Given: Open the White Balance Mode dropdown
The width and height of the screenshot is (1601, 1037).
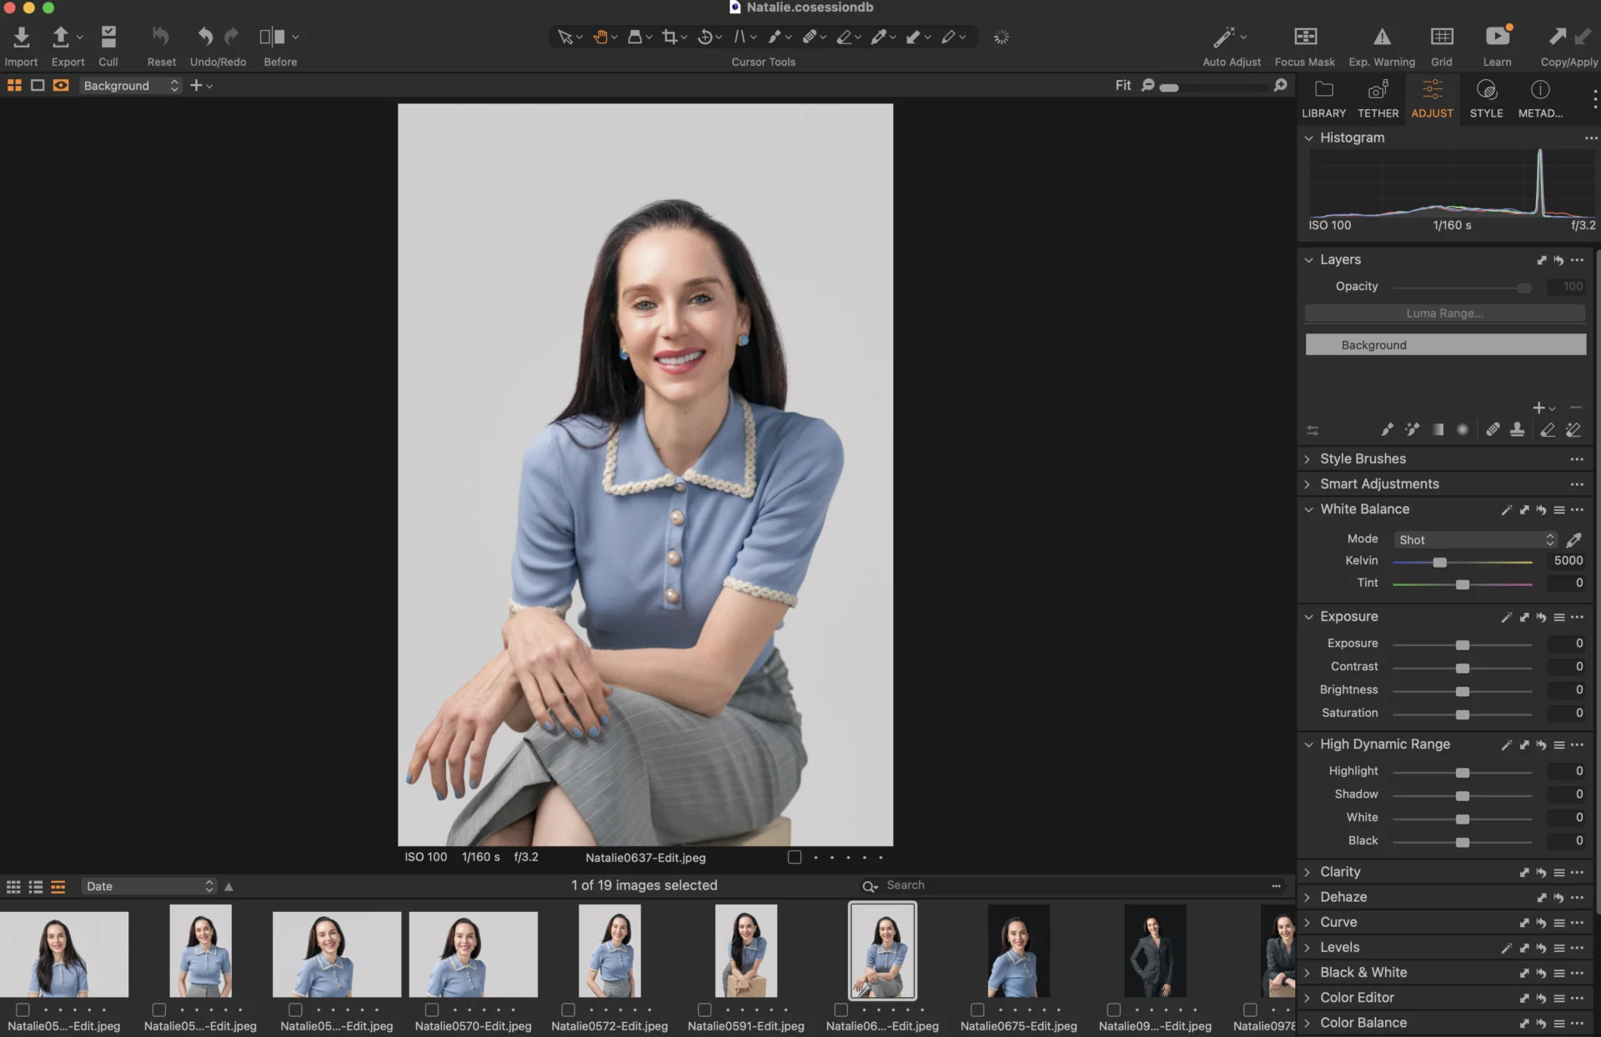Looking at the screenshot, I should [x=1474, y=539].
